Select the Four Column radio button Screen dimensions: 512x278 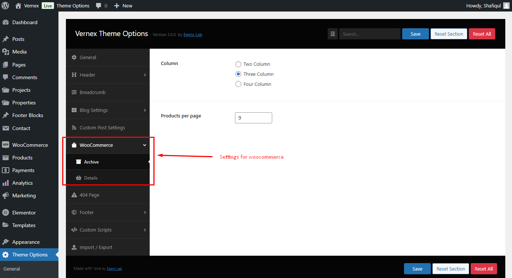238,84
